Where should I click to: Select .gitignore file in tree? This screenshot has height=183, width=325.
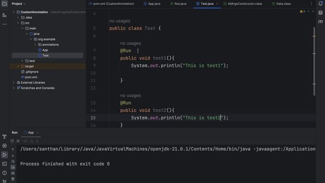click(x=29, y=72)
